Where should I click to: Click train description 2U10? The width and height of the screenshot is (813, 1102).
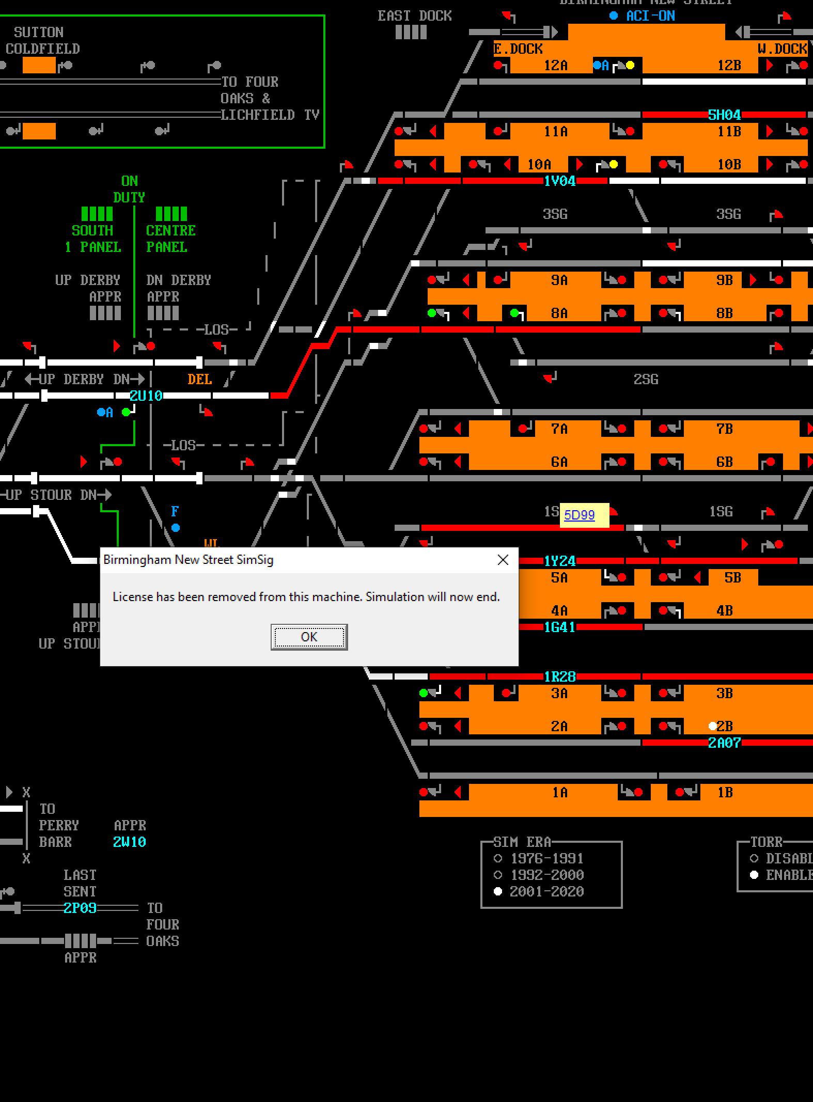coord(146,396)
